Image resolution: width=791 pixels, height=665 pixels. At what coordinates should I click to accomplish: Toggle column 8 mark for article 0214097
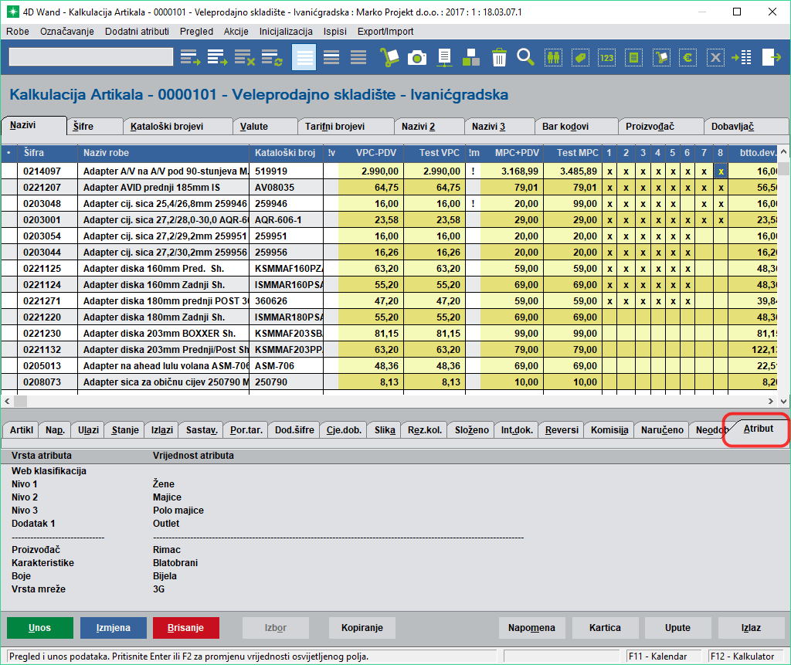[720, 171]
